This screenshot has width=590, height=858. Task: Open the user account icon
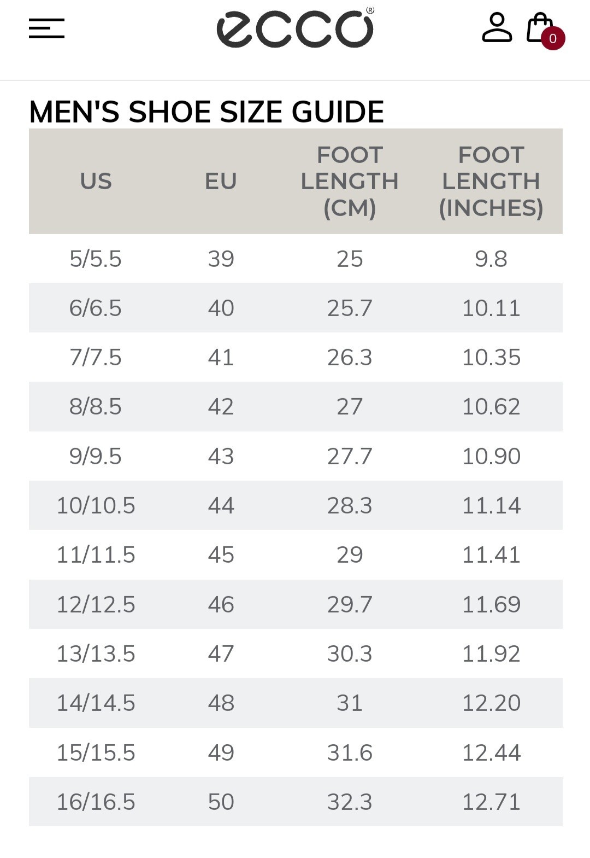tap(497, 28)
